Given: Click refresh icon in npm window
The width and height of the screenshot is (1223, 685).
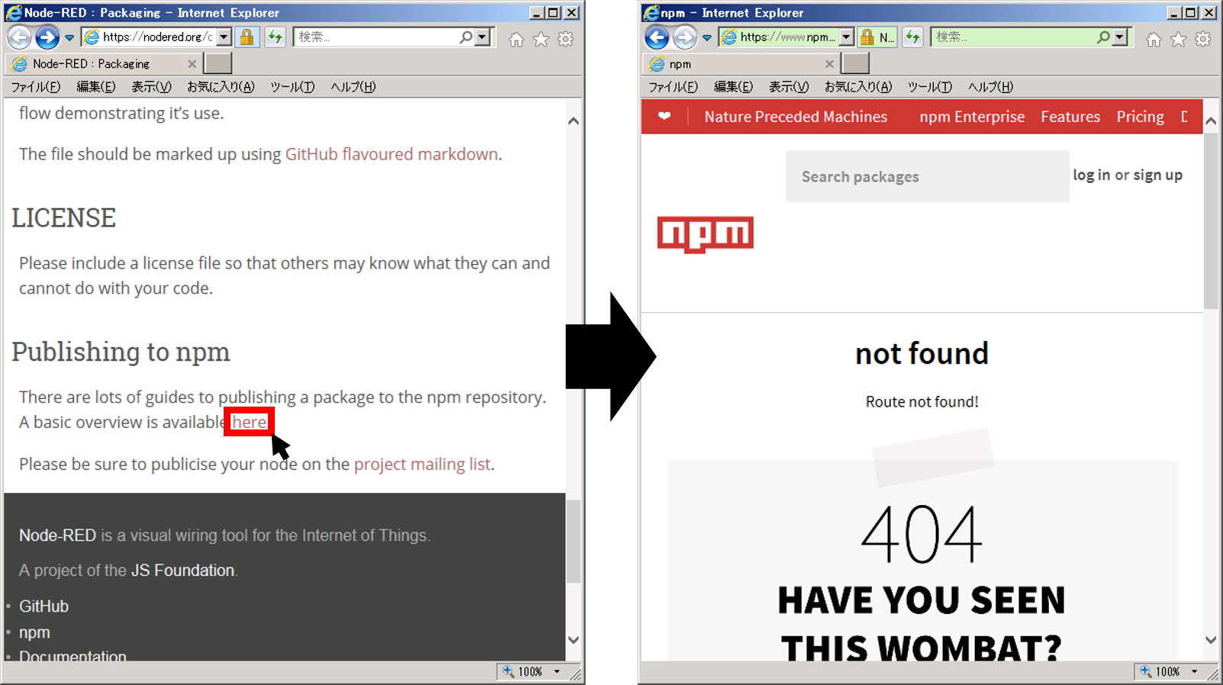Looking at the screenshot, I should tap(912, 37).
